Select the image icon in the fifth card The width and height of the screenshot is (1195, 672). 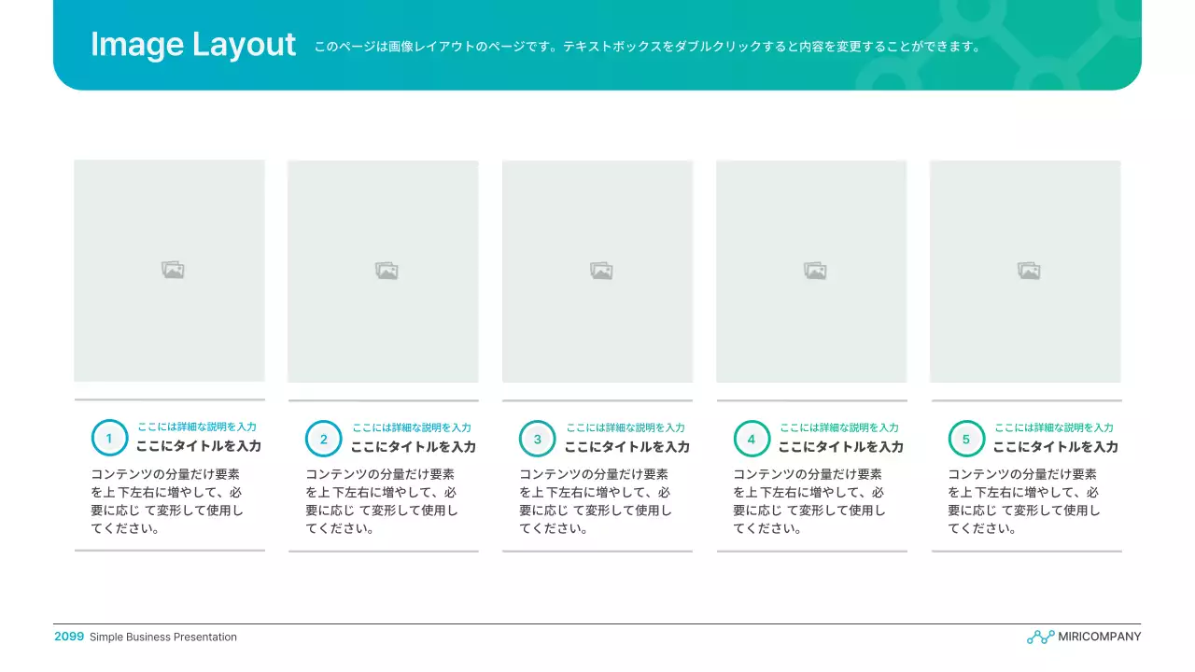pyautogui.click(x=1029, y=271)
